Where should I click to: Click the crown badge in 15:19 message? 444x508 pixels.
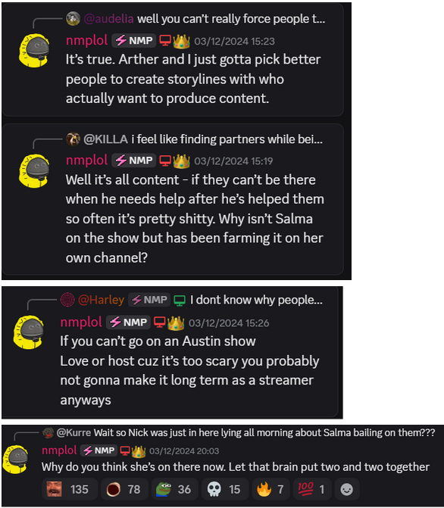pyautogui.click(x=182, y=161)
